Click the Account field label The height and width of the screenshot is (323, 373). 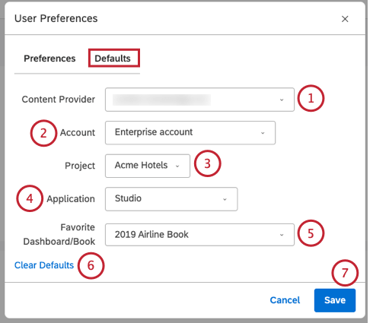tap(78, 133)
